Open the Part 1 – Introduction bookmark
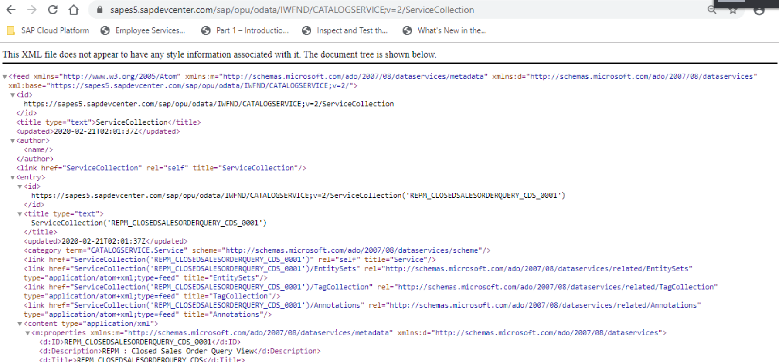The image size is (779, 362). pos(245,30)
